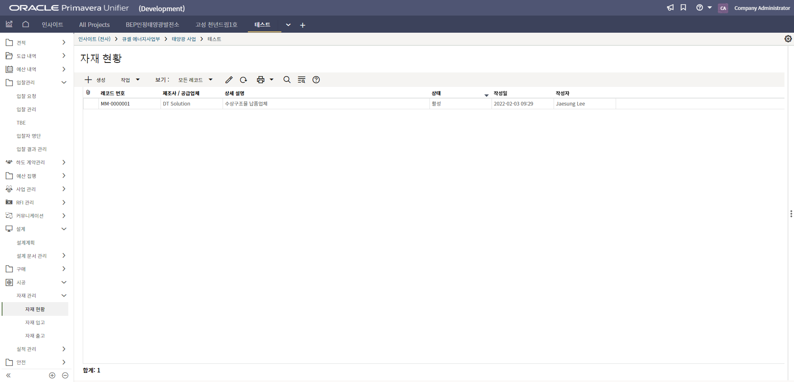Click the edit pencil icon in toolbar
Image resolution: width=794 pixels, height=382 pixels.
point(229,80)
